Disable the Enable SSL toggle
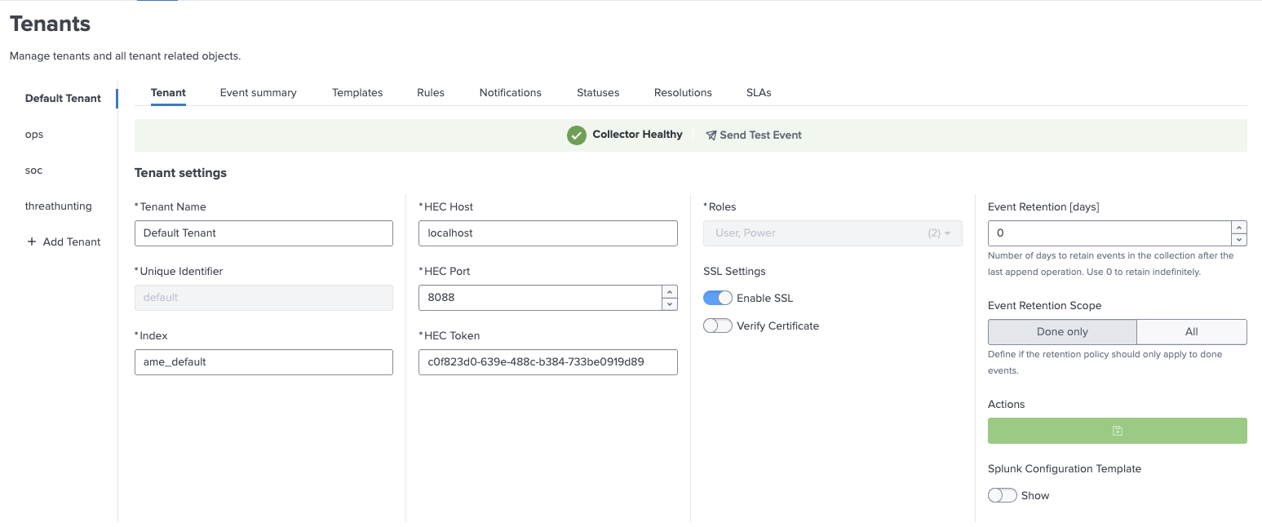The height and width of the screenshot is (527, 1262). click(x=717, y=298)
